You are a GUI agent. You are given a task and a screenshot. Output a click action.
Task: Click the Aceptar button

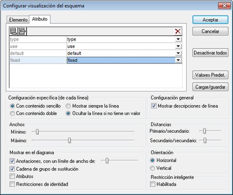(210, 20)
